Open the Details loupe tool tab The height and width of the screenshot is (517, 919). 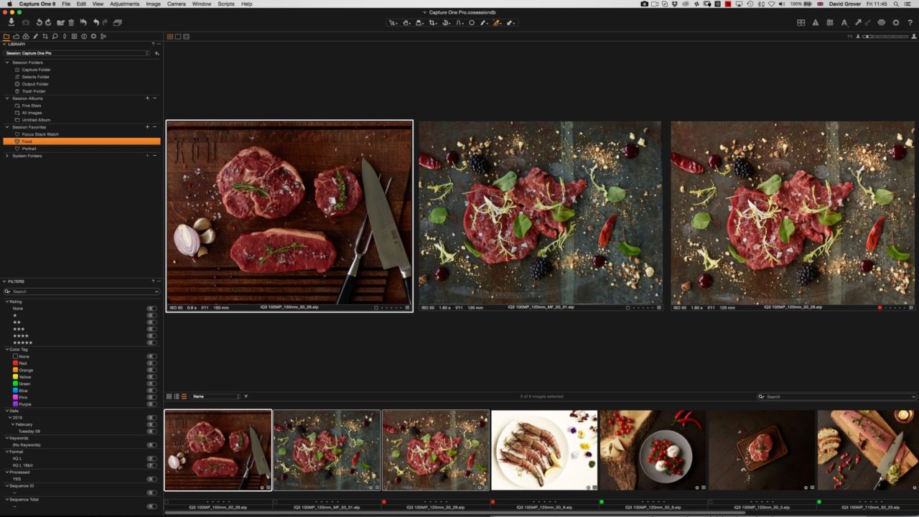click(55, 36)
